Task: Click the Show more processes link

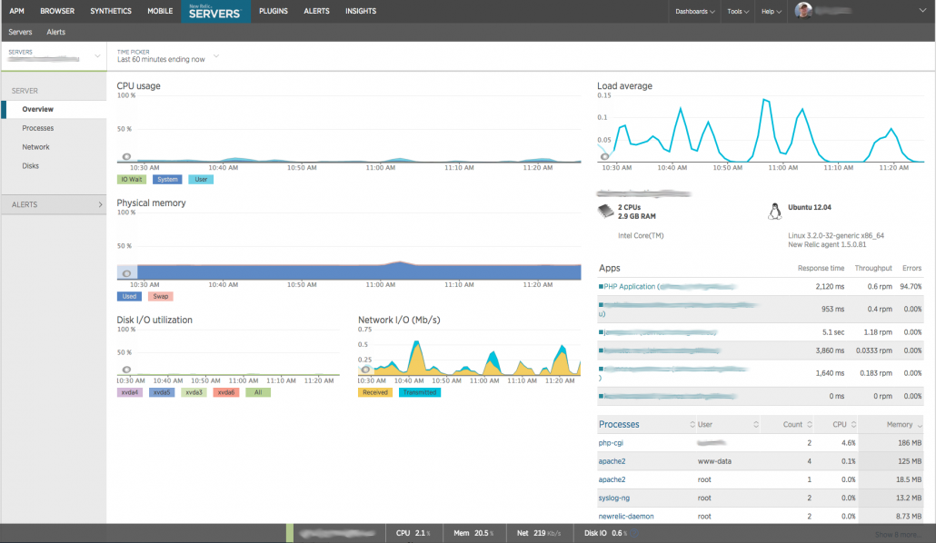Action: (898, 535)
